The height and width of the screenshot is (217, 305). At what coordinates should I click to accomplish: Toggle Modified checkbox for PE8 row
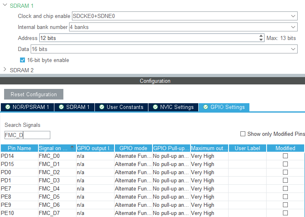click(285, 197)
